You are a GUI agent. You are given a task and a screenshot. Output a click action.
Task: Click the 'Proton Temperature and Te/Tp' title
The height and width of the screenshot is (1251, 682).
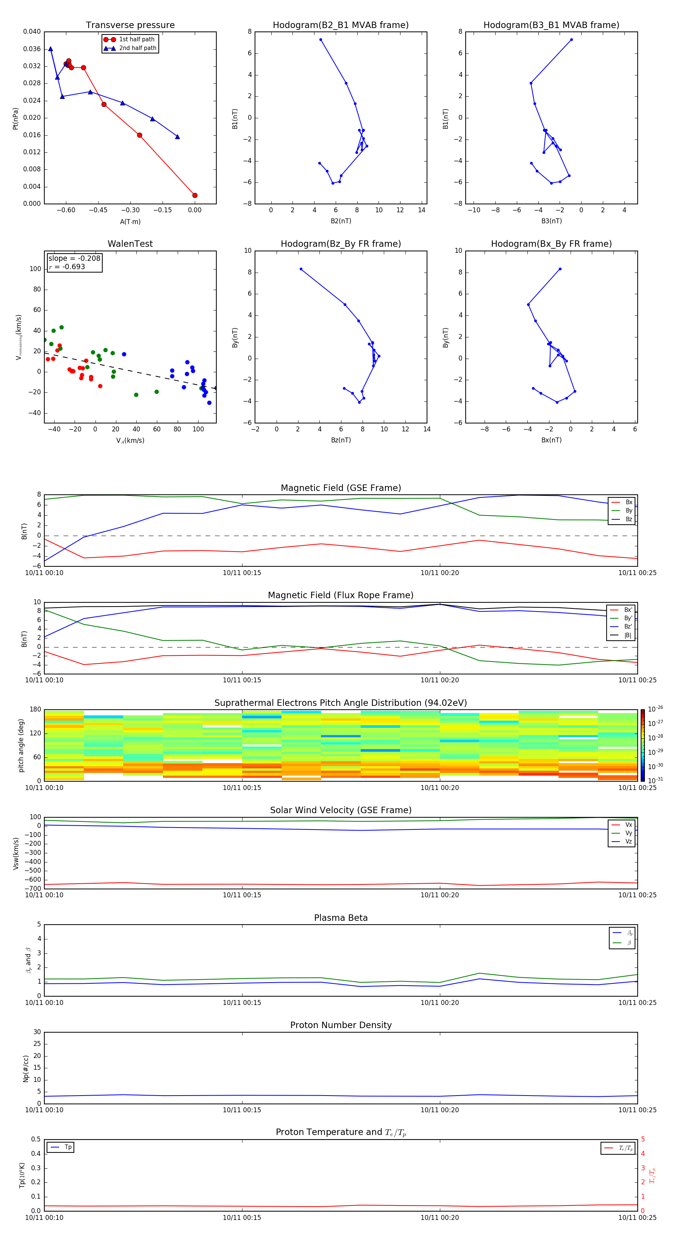[341, 1132]
